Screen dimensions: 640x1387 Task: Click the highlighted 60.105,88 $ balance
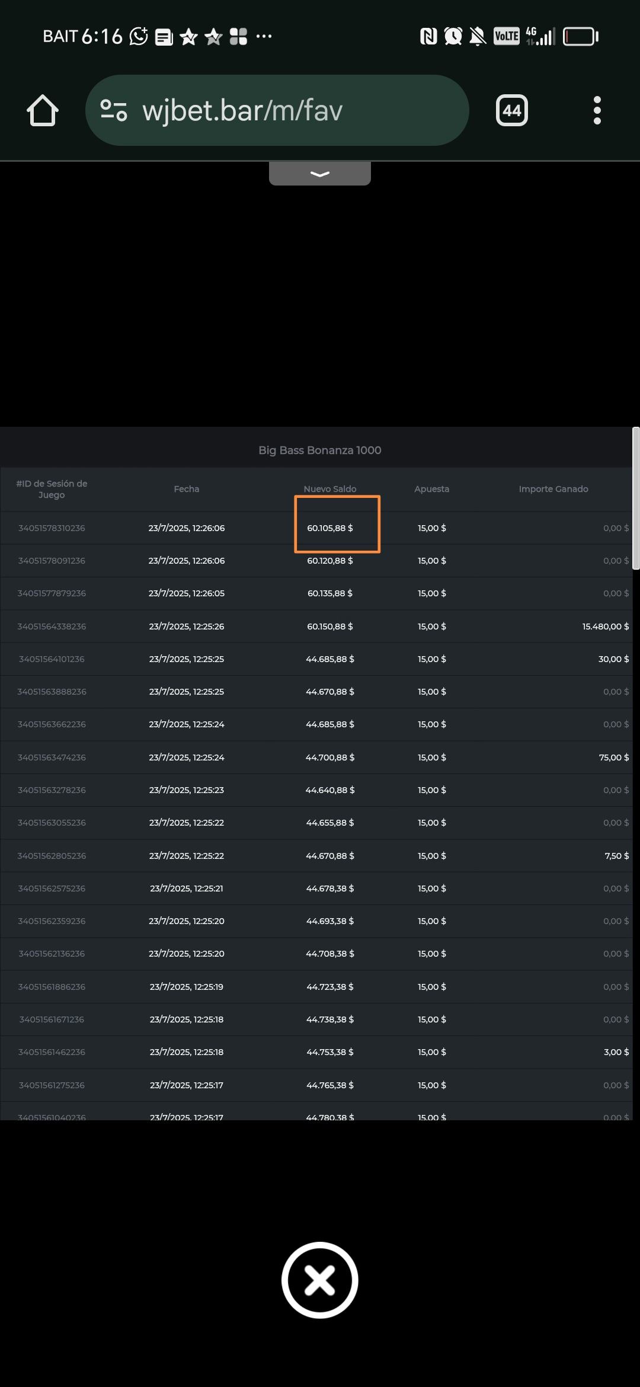[330, 528]
